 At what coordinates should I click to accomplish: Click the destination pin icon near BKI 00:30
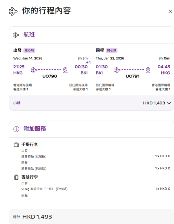65,70
